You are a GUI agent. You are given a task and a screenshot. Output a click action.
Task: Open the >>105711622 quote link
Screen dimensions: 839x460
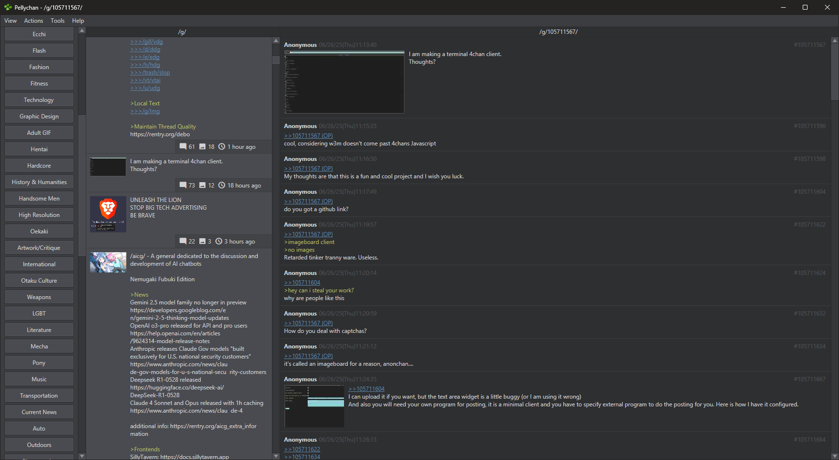click(x=302, y=449)
